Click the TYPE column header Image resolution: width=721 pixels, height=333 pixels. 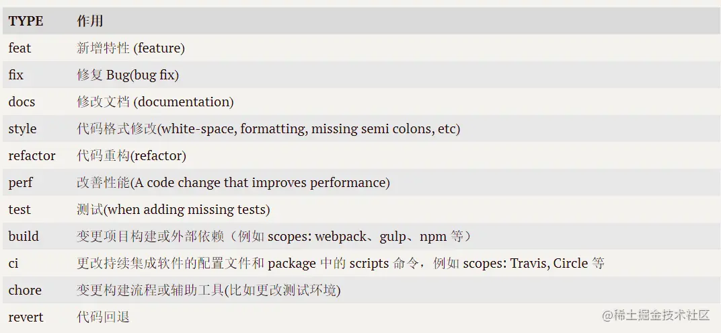(26, 21)
